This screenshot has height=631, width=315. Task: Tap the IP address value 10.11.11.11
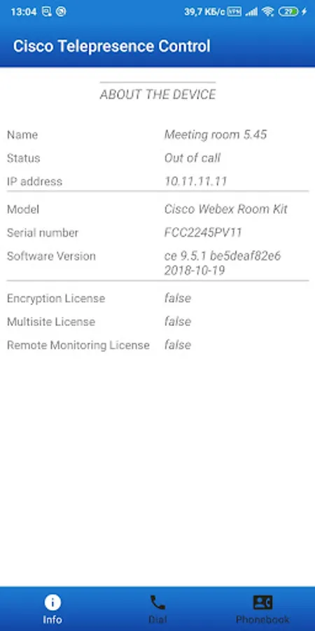pos(196,181)
